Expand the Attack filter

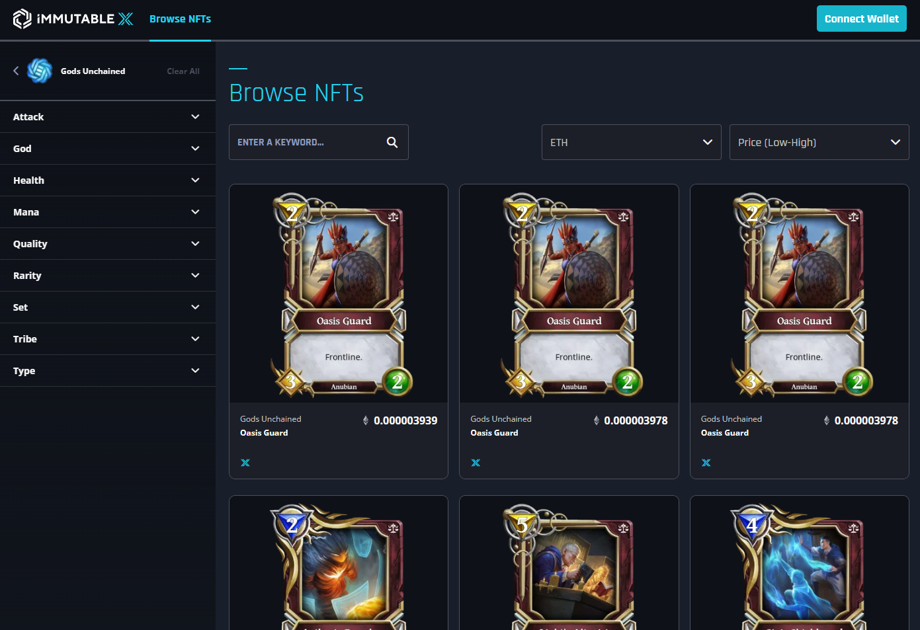point(108,117)
